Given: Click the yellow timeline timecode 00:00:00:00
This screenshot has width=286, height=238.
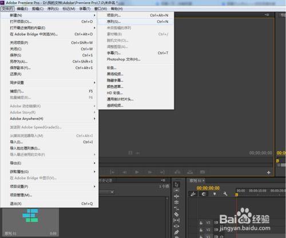Looking at the screenshot, I should [x=208, y=188].
